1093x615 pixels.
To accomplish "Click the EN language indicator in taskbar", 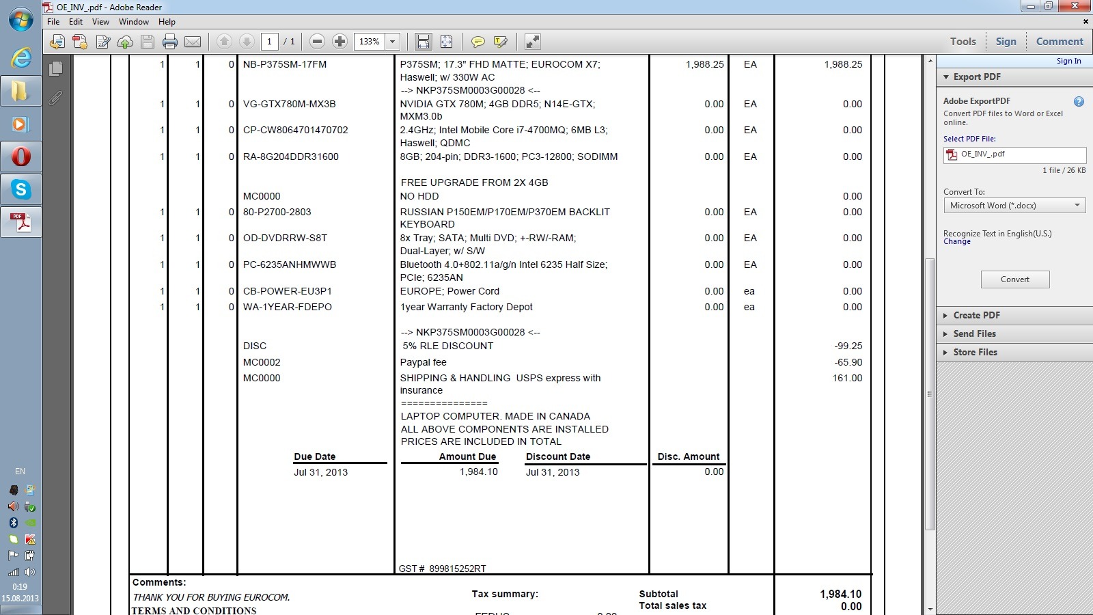I will point(20,471).
